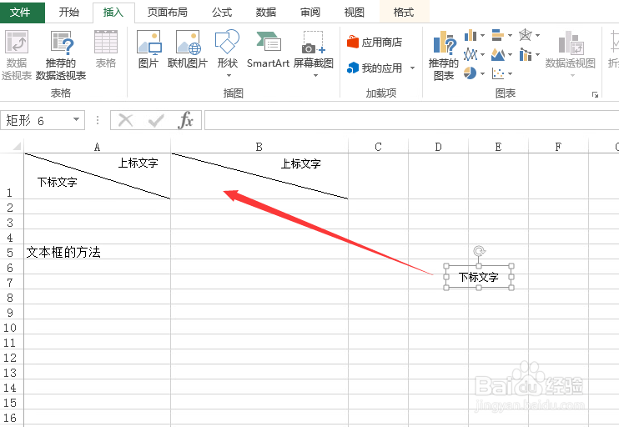The height and width of the screenshot is (427, 619).
Task: Switch to the 视图 ribbon tab
Action: pos(354,13)
